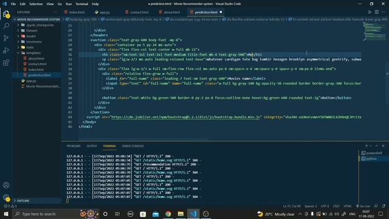Open the Mail app on taskbar
389x219 pixels.
pos(156,214)
